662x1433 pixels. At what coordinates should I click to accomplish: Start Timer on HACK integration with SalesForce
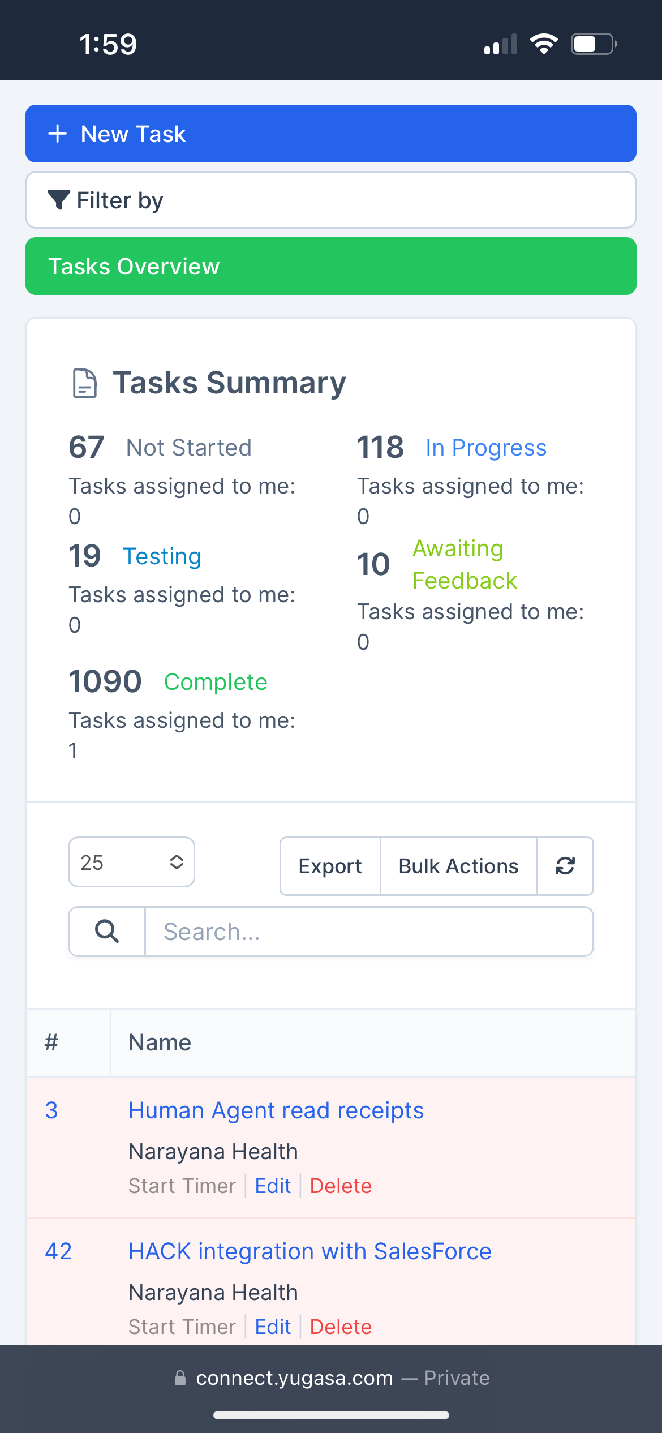(x=182, y=1327)
